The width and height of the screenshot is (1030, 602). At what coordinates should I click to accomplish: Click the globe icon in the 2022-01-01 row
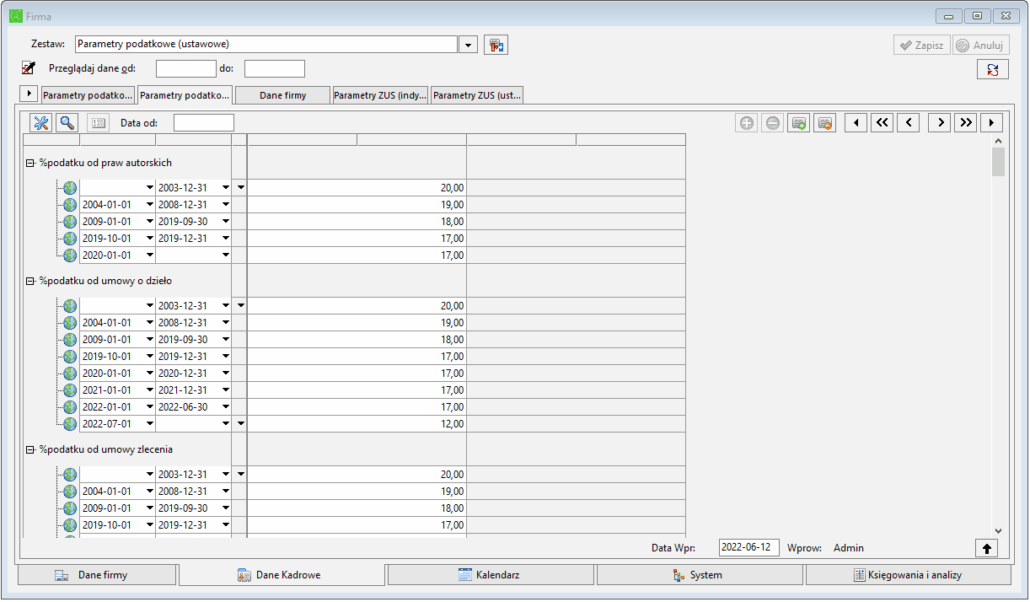point(70,407)
